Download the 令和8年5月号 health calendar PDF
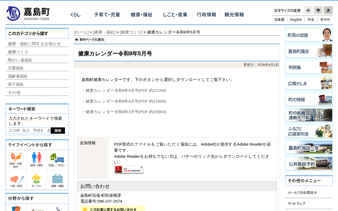The width and height of the screenshot is (338, 211). click(126, 90)
